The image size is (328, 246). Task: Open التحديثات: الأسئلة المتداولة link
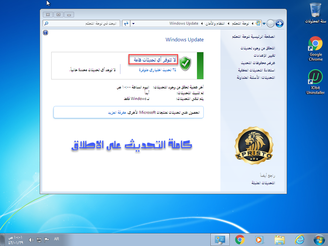tap(256, 77)
